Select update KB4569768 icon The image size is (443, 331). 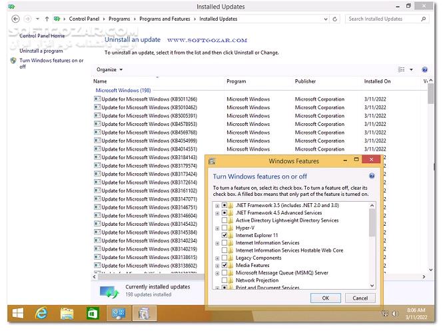[97, 132]
